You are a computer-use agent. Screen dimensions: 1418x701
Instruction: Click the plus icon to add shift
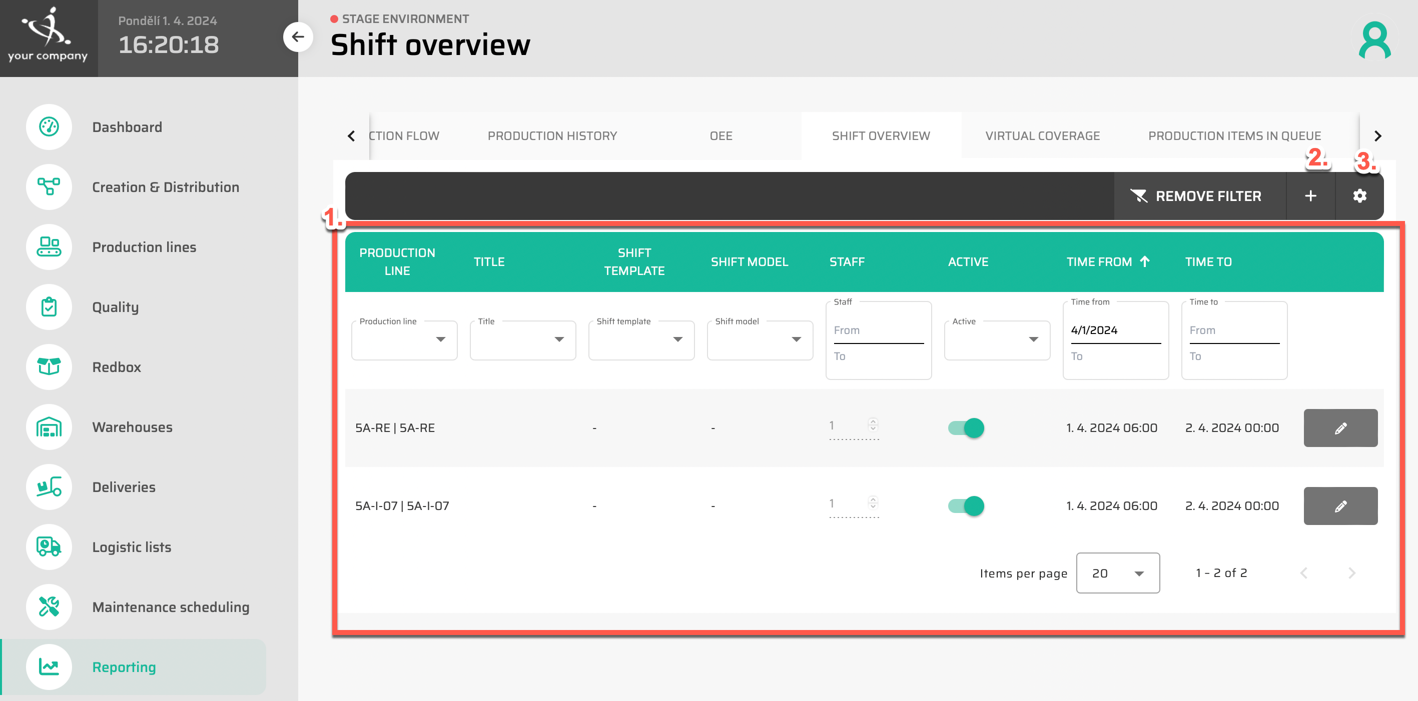click(x=1310, y=196)
